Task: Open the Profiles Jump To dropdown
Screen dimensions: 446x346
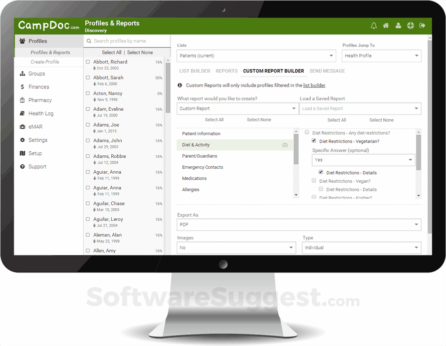Action: (x=381, y=56)
